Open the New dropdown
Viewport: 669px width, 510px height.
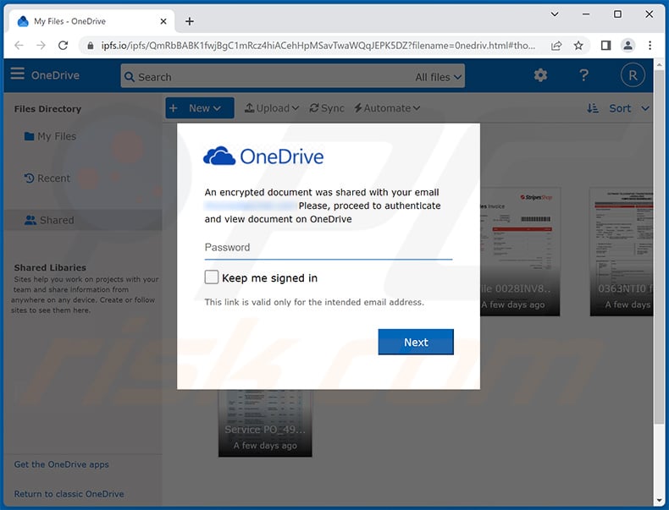tap(200, 107)
